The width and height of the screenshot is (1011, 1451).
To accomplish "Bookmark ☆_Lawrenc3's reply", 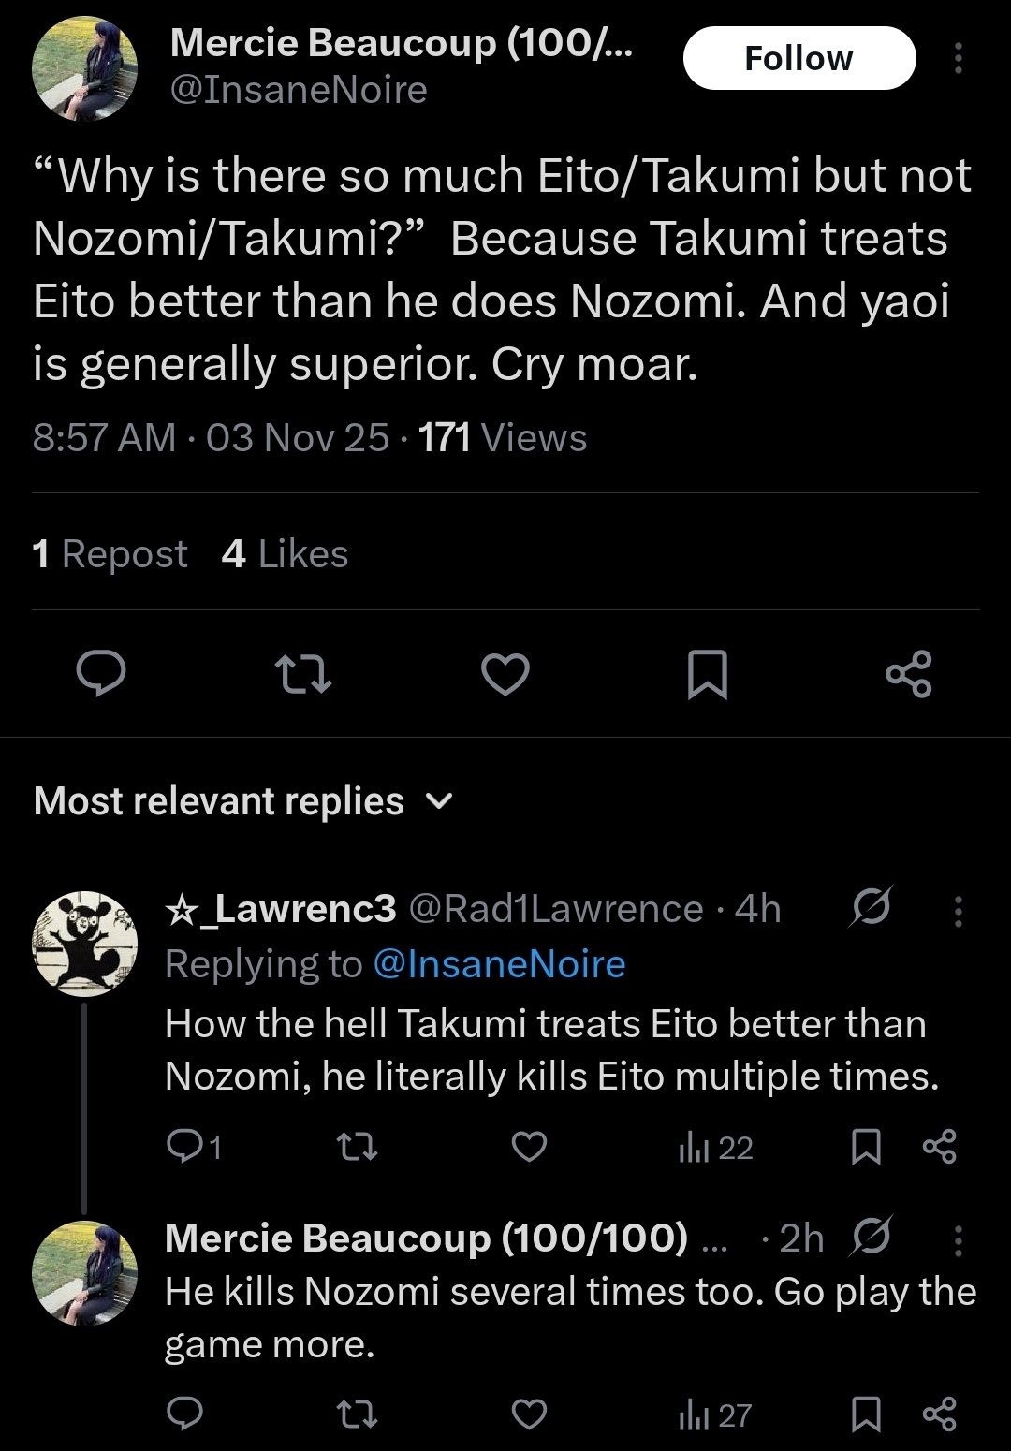I will tap(866, 1147).
